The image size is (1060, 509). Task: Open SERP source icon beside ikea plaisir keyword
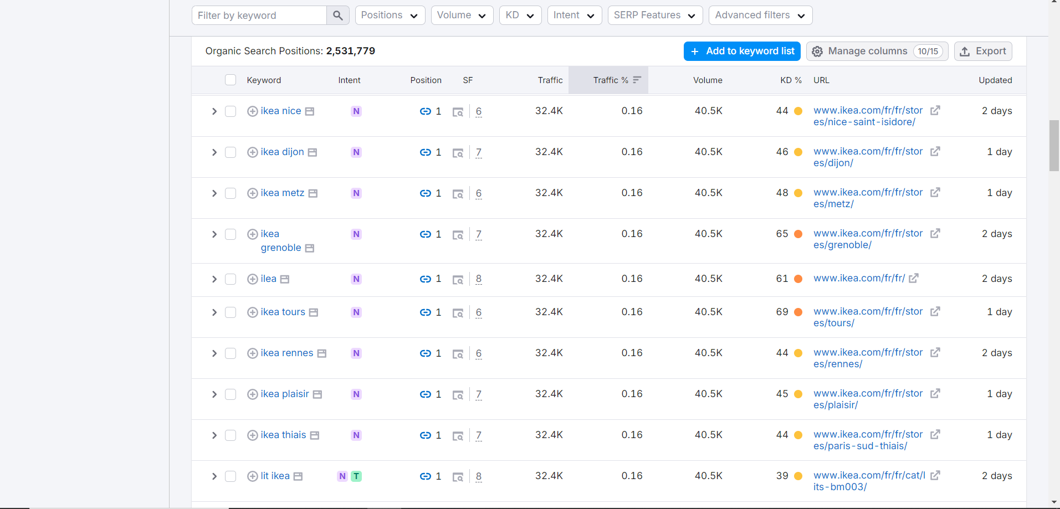point(318,394)
